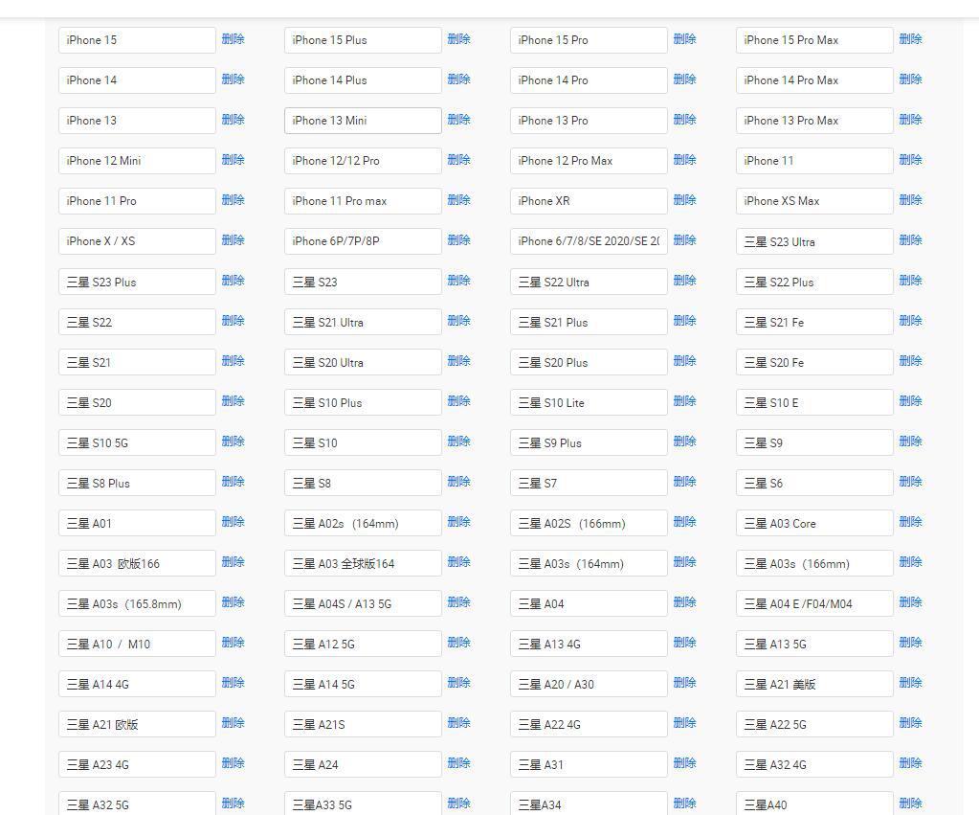This screenshot has height=815, width=979.
Task: Select the 三星 S9 Plus field
Action: pos(588,442)
